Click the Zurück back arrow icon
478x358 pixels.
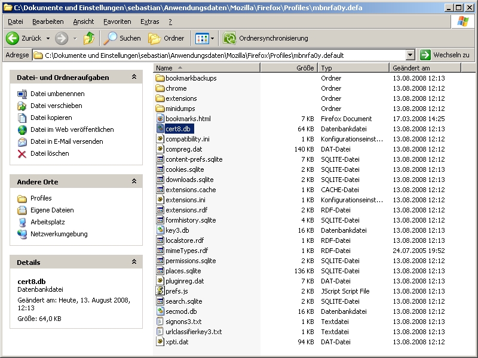coord(13,38)
